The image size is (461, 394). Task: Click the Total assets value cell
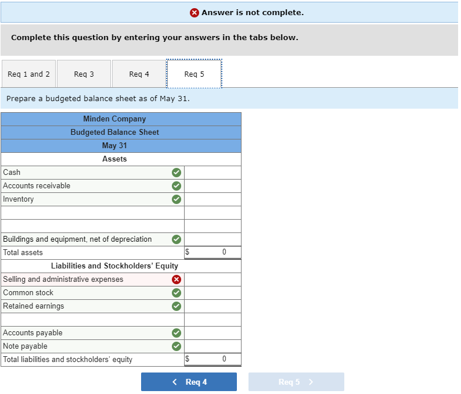point(213,252)
